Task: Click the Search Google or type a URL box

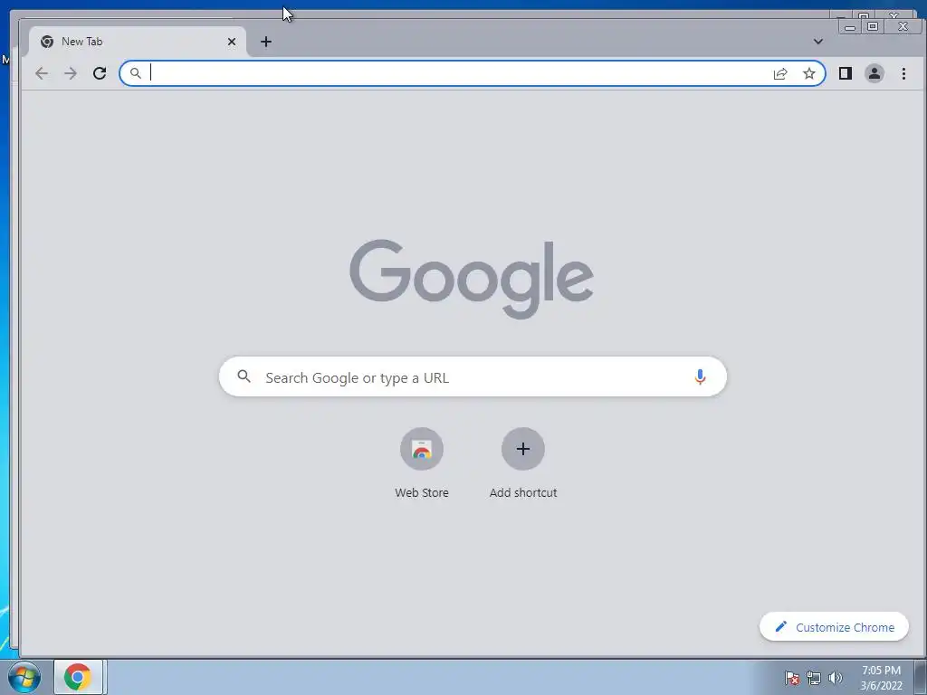Action: click(473, 377)
